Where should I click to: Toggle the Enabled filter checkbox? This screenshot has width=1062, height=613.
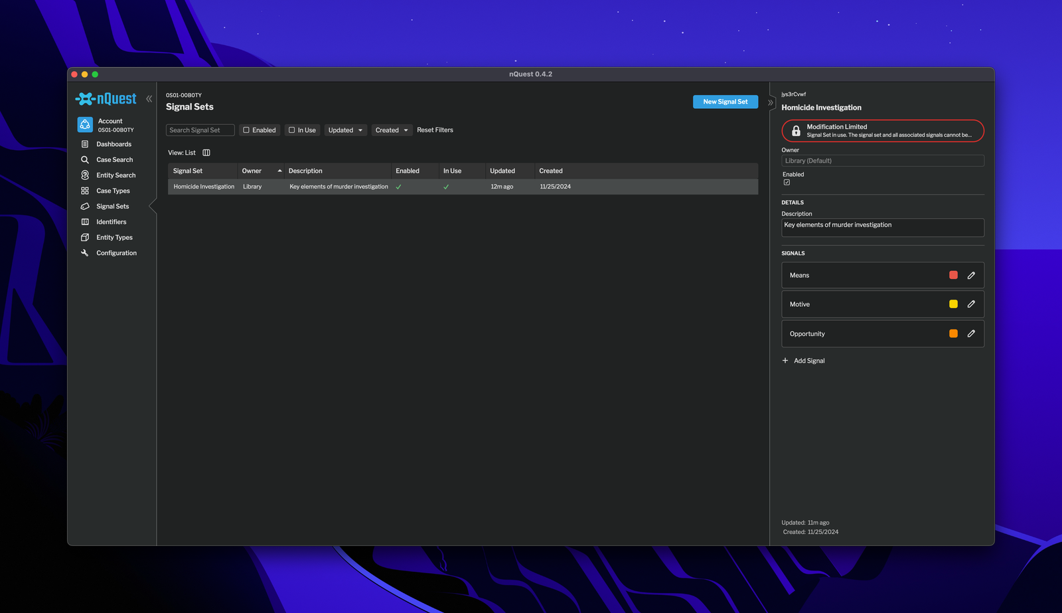[246, 130]
